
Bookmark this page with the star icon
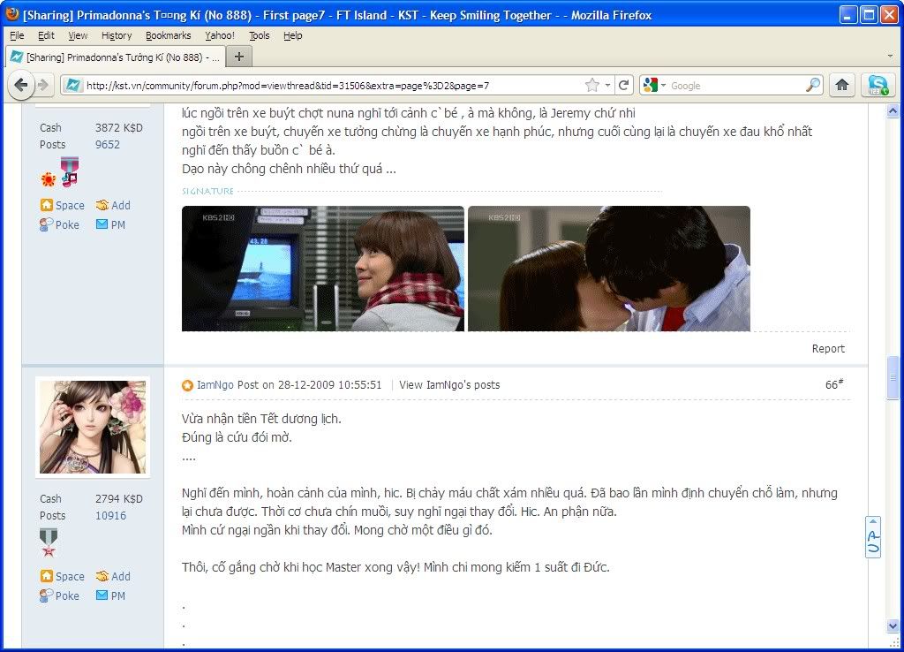pyautogui.click(x=592, y=86)
